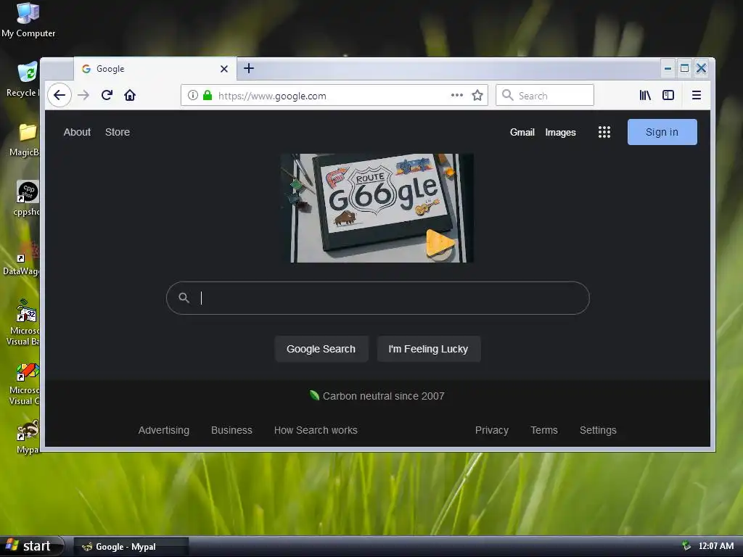Image resolution: width=743 pixels, height=557 pixels.
Task: Select the Recycle Bin desktop icon
Action: tap(22, 80)
